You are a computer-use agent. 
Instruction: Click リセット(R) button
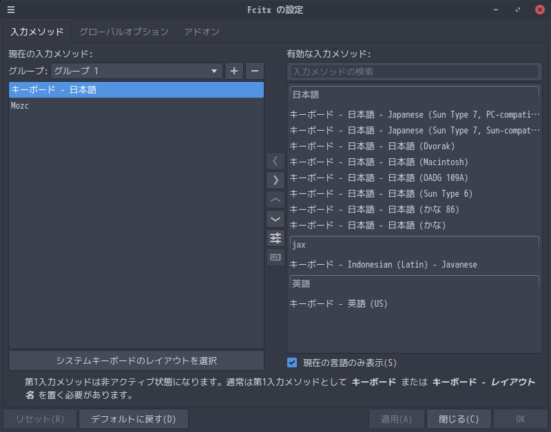coord(40,419)
